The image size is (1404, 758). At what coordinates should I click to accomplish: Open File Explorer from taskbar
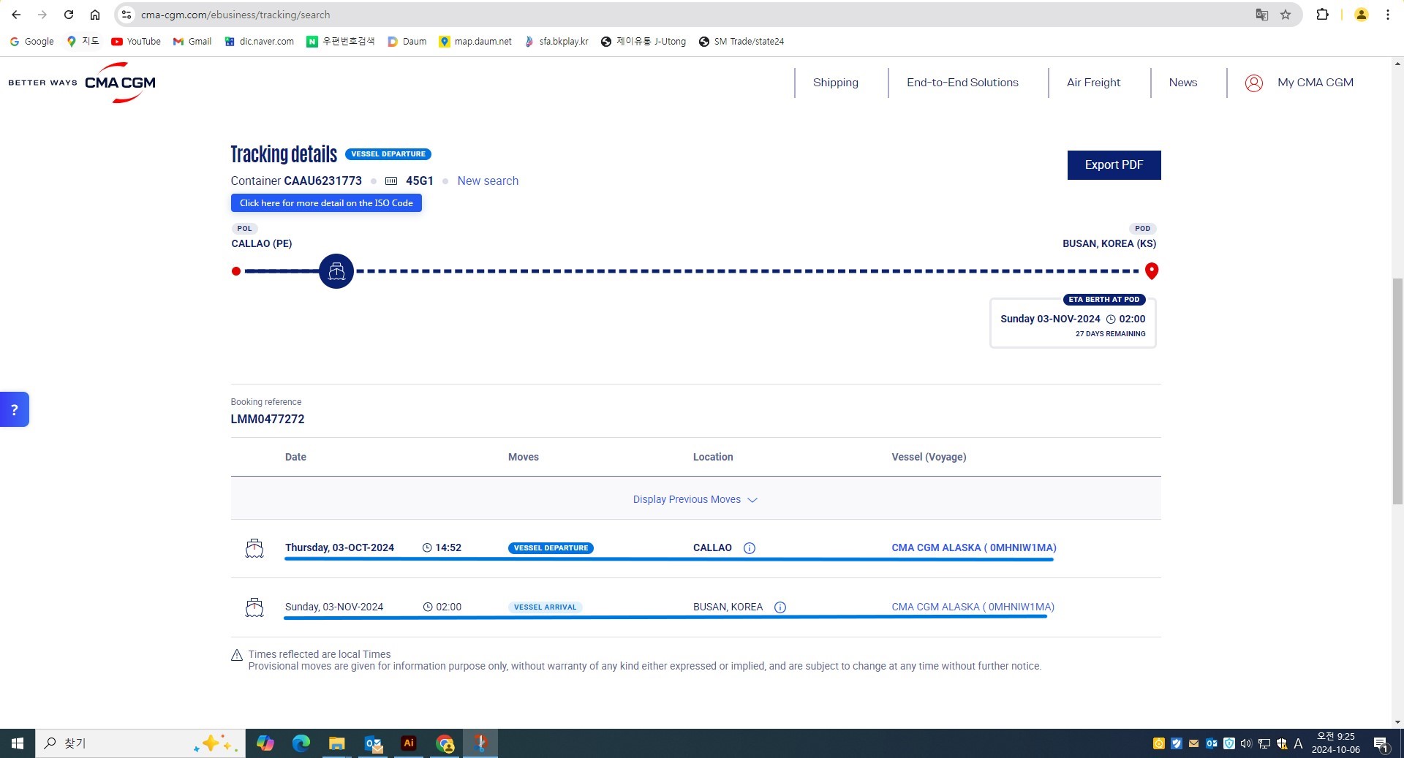[337, 743]
